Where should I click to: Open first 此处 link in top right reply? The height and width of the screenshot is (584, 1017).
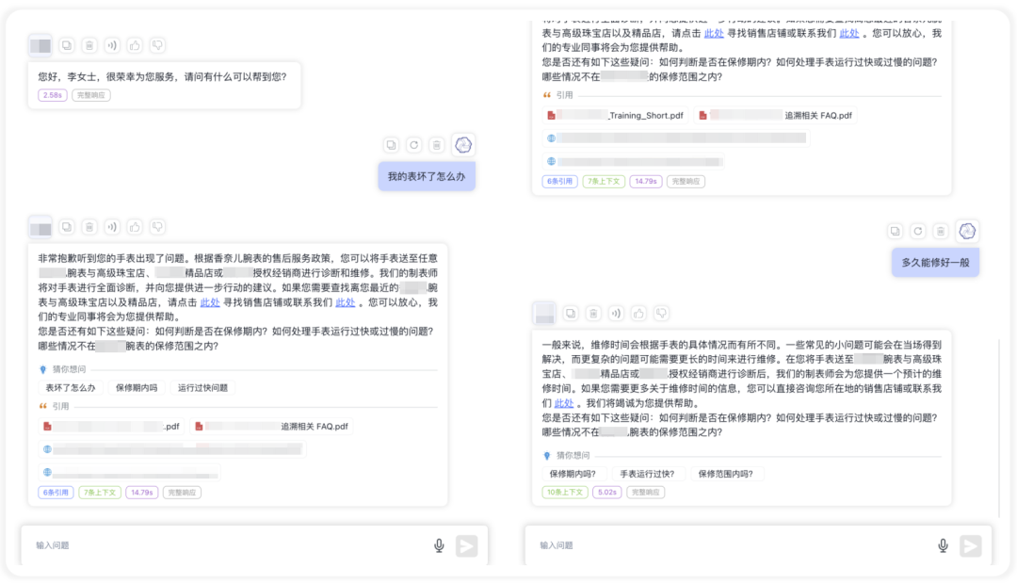(x=714, y=33)
